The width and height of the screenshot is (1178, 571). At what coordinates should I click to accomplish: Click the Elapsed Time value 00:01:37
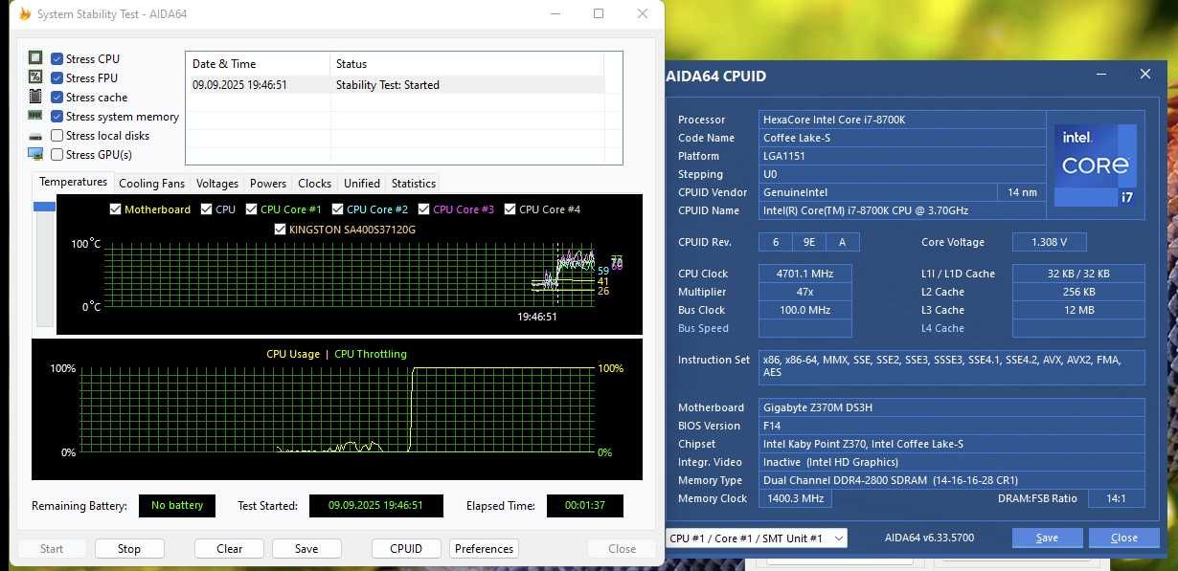click(585, 505)
